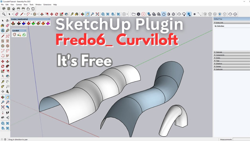Expand the Instructor panel
The width and height of the screenshot is (250, 141).
(x=232, y=69)
